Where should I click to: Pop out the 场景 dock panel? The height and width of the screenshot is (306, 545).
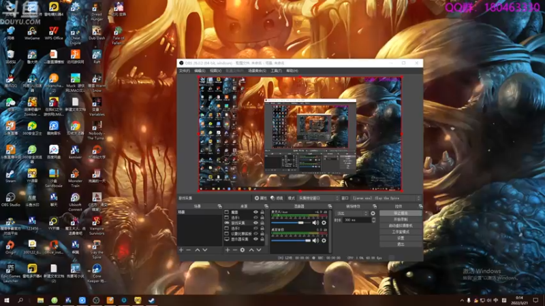[219, 206]
